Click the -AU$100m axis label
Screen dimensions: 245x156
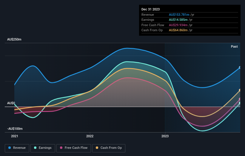click(15, 129)
